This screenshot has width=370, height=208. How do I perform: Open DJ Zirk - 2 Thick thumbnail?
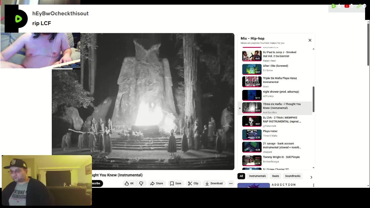pos(252,121)
